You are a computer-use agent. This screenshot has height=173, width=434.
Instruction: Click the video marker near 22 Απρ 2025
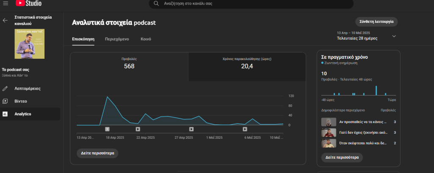[x=138, y=129]
